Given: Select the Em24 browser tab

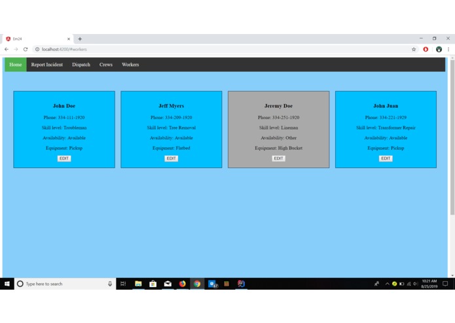Looking at the screenshot, I should 38,39.
